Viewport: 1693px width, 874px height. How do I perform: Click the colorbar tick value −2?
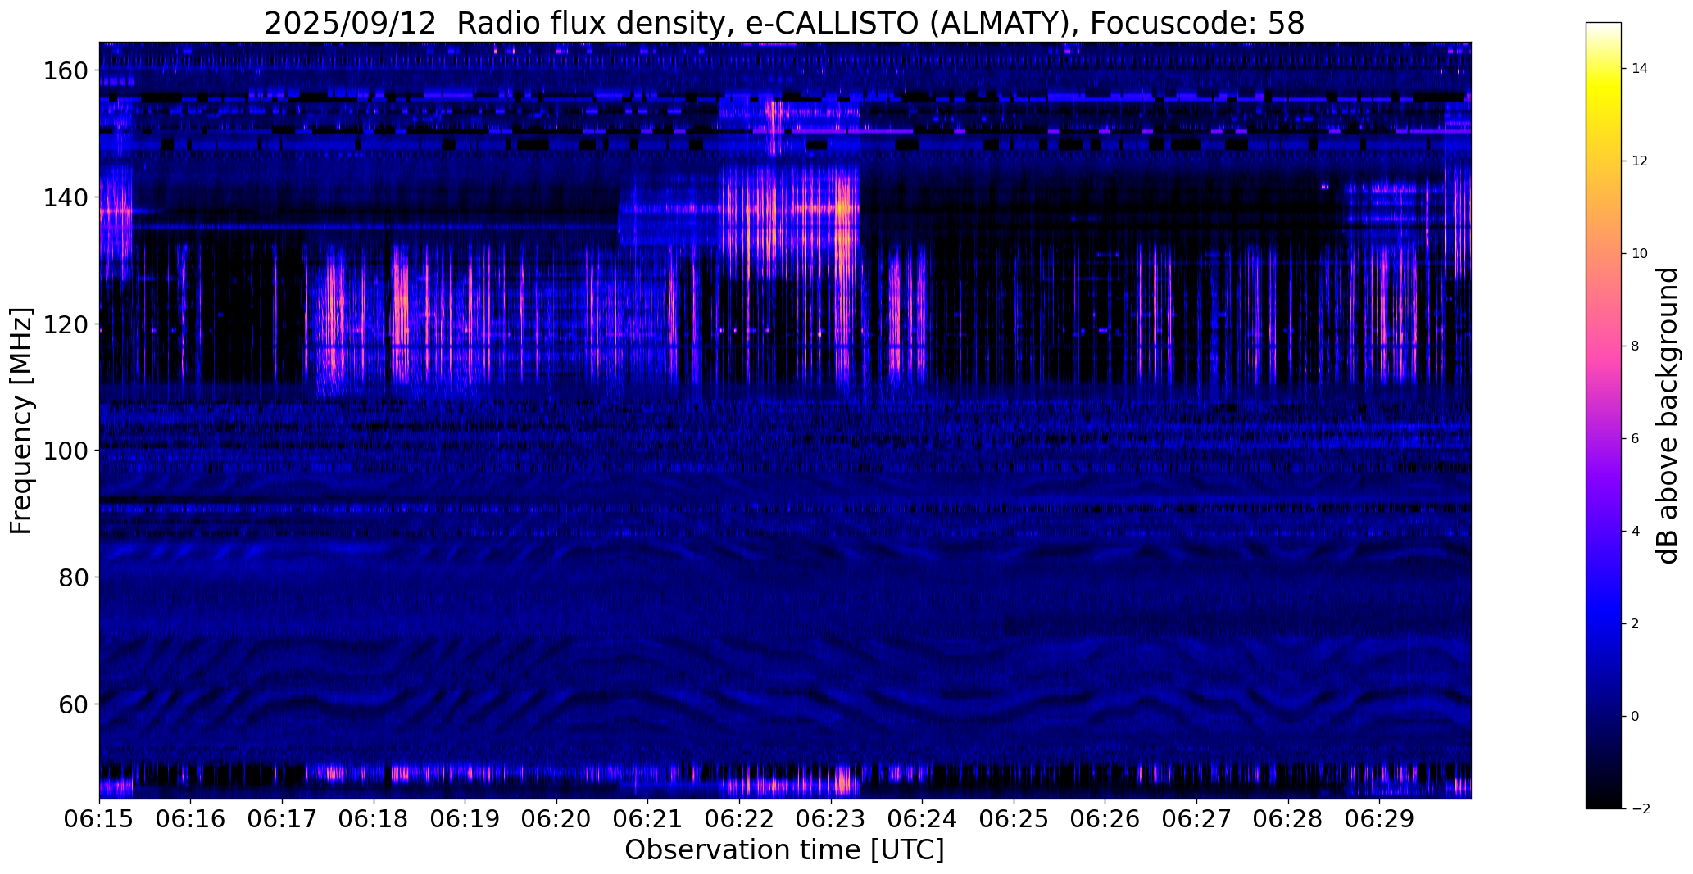(1641, 809)
